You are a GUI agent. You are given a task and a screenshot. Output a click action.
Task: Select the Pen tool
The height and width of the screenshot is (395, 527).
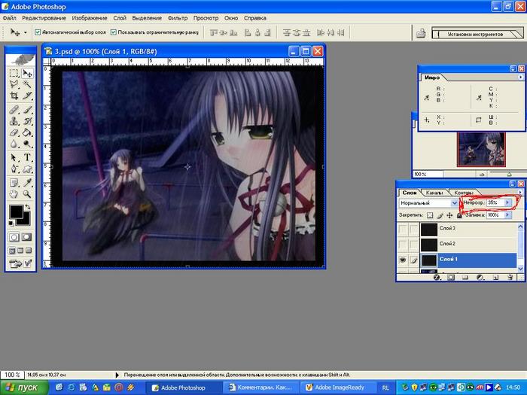14,169
